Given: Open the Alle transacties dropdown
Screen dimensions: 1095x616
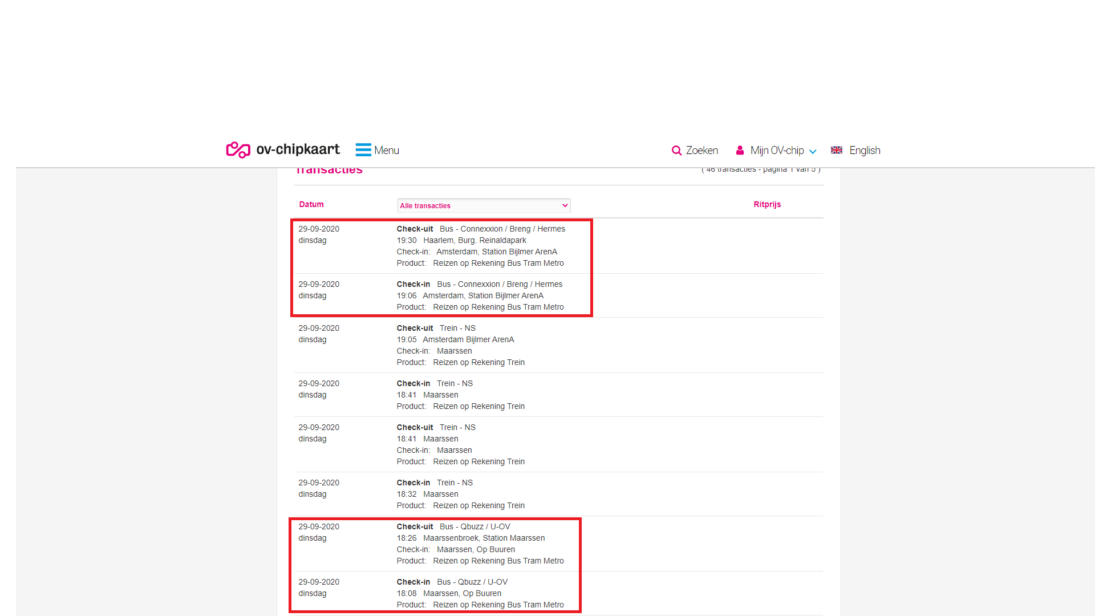Looking at the screenshot, I should click(484, 205).
